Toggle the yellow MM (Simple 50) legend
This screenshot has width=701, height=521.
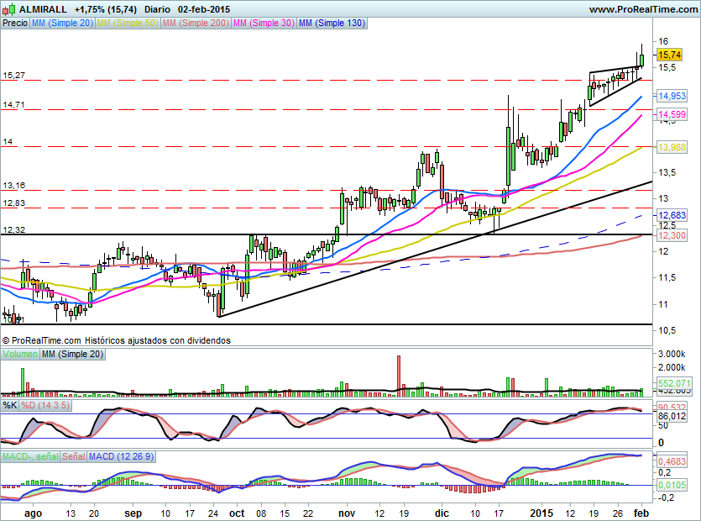tap(127, 24)
